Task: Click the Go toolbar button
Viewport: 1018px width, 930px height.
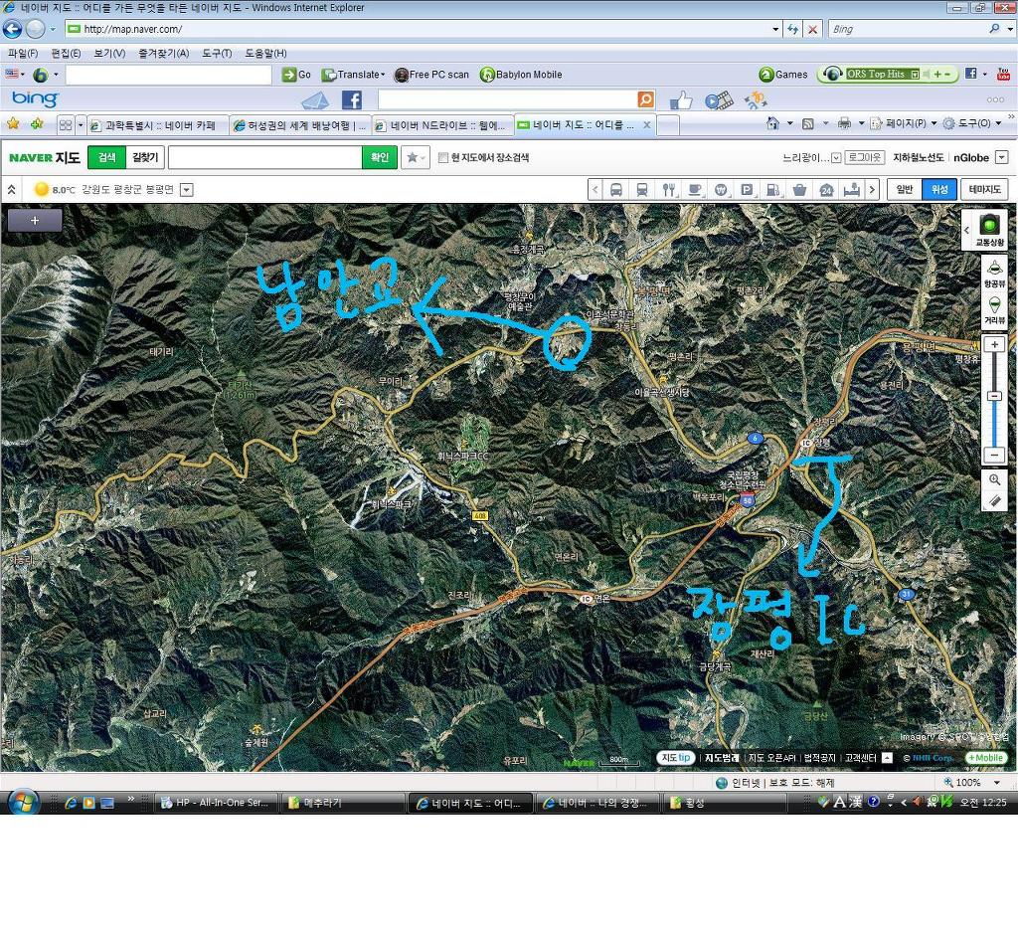Action: coord(296,75)
